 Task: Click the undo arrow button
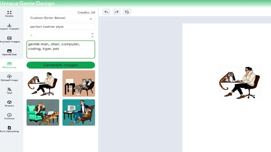tap(106, 12)
